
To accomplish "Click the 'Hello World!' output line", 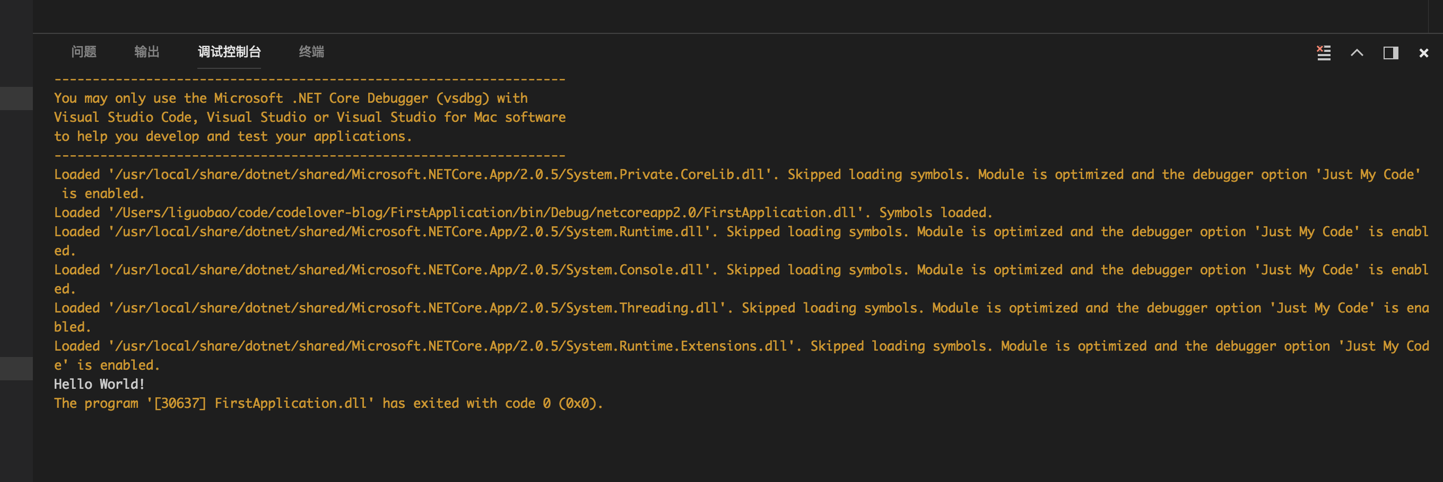I will tap(99, 384).
